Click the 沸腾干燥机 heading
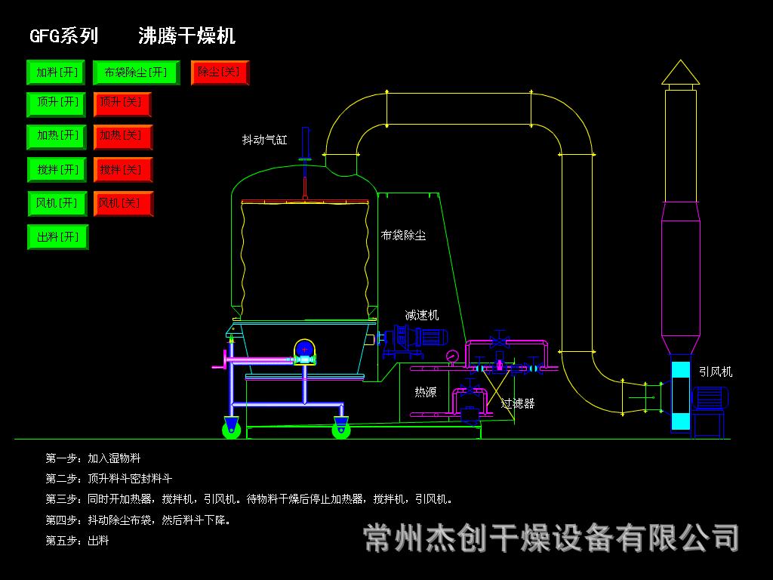Viewport: 773px width, 580px height. (x=187, y=36)
